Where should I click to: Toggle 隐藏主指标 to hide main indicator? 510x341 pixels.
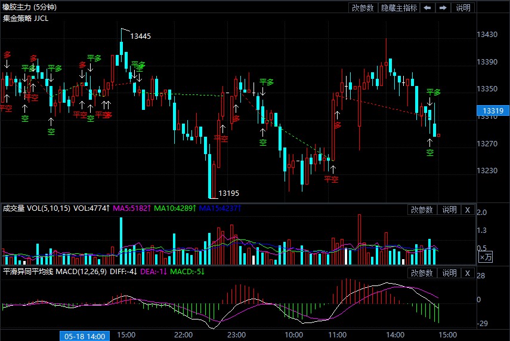pos(399,8)
